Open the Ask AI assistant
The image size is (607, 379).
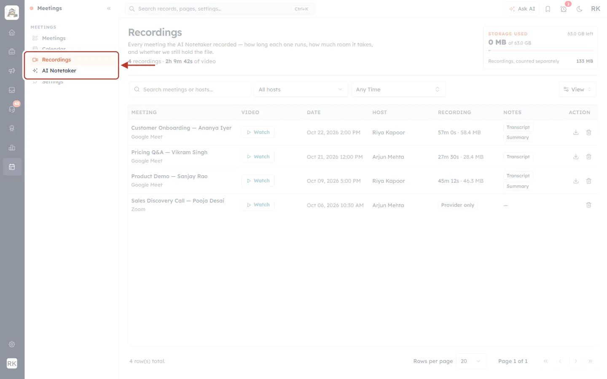(x=522, y=9)
